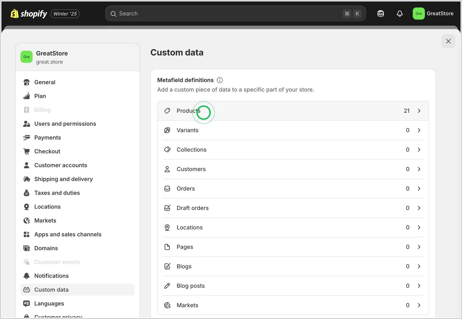Click the Variants row icon
The image size is (462, 319).
(x=167, y=130)
